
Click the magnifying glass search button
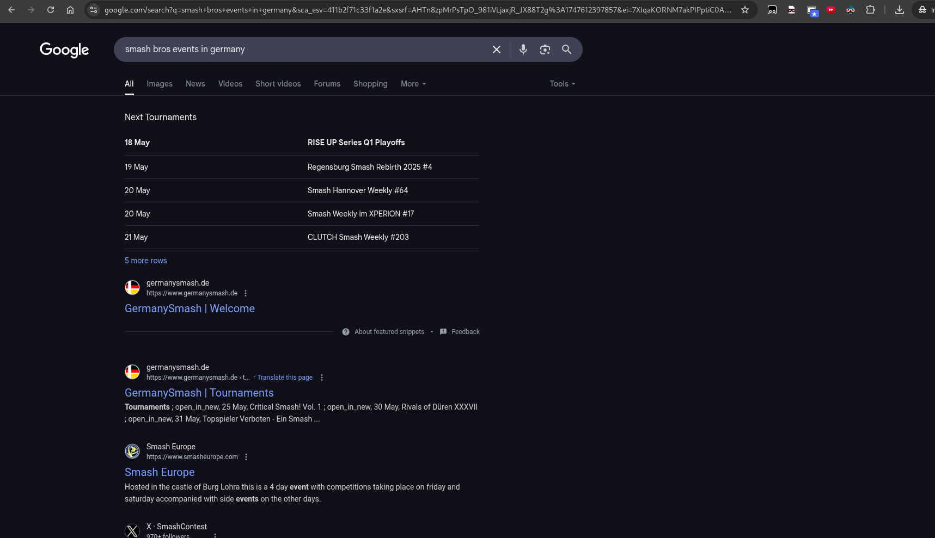coord(566,50)
